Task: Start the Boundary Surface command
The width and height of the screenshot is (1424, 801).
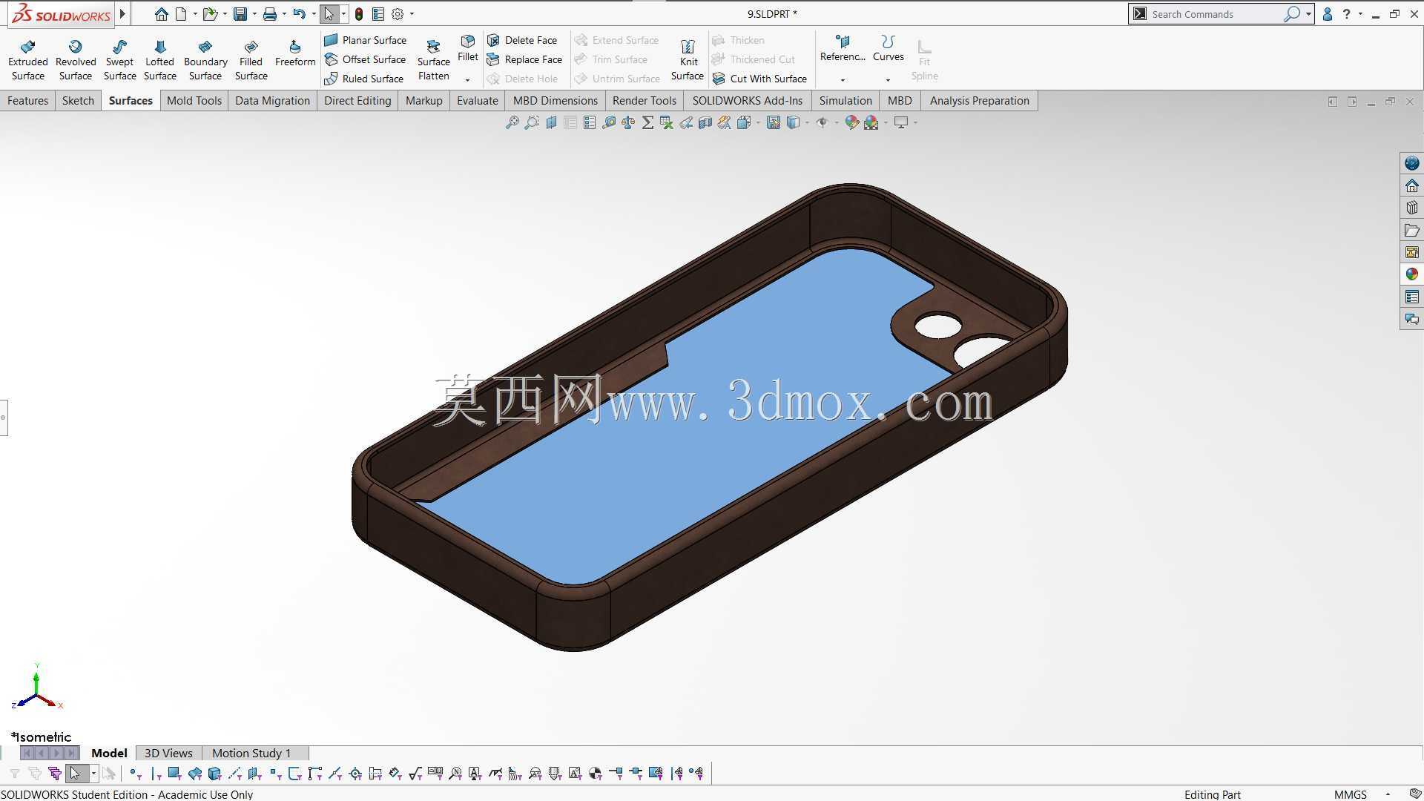Action: [205, 59]
